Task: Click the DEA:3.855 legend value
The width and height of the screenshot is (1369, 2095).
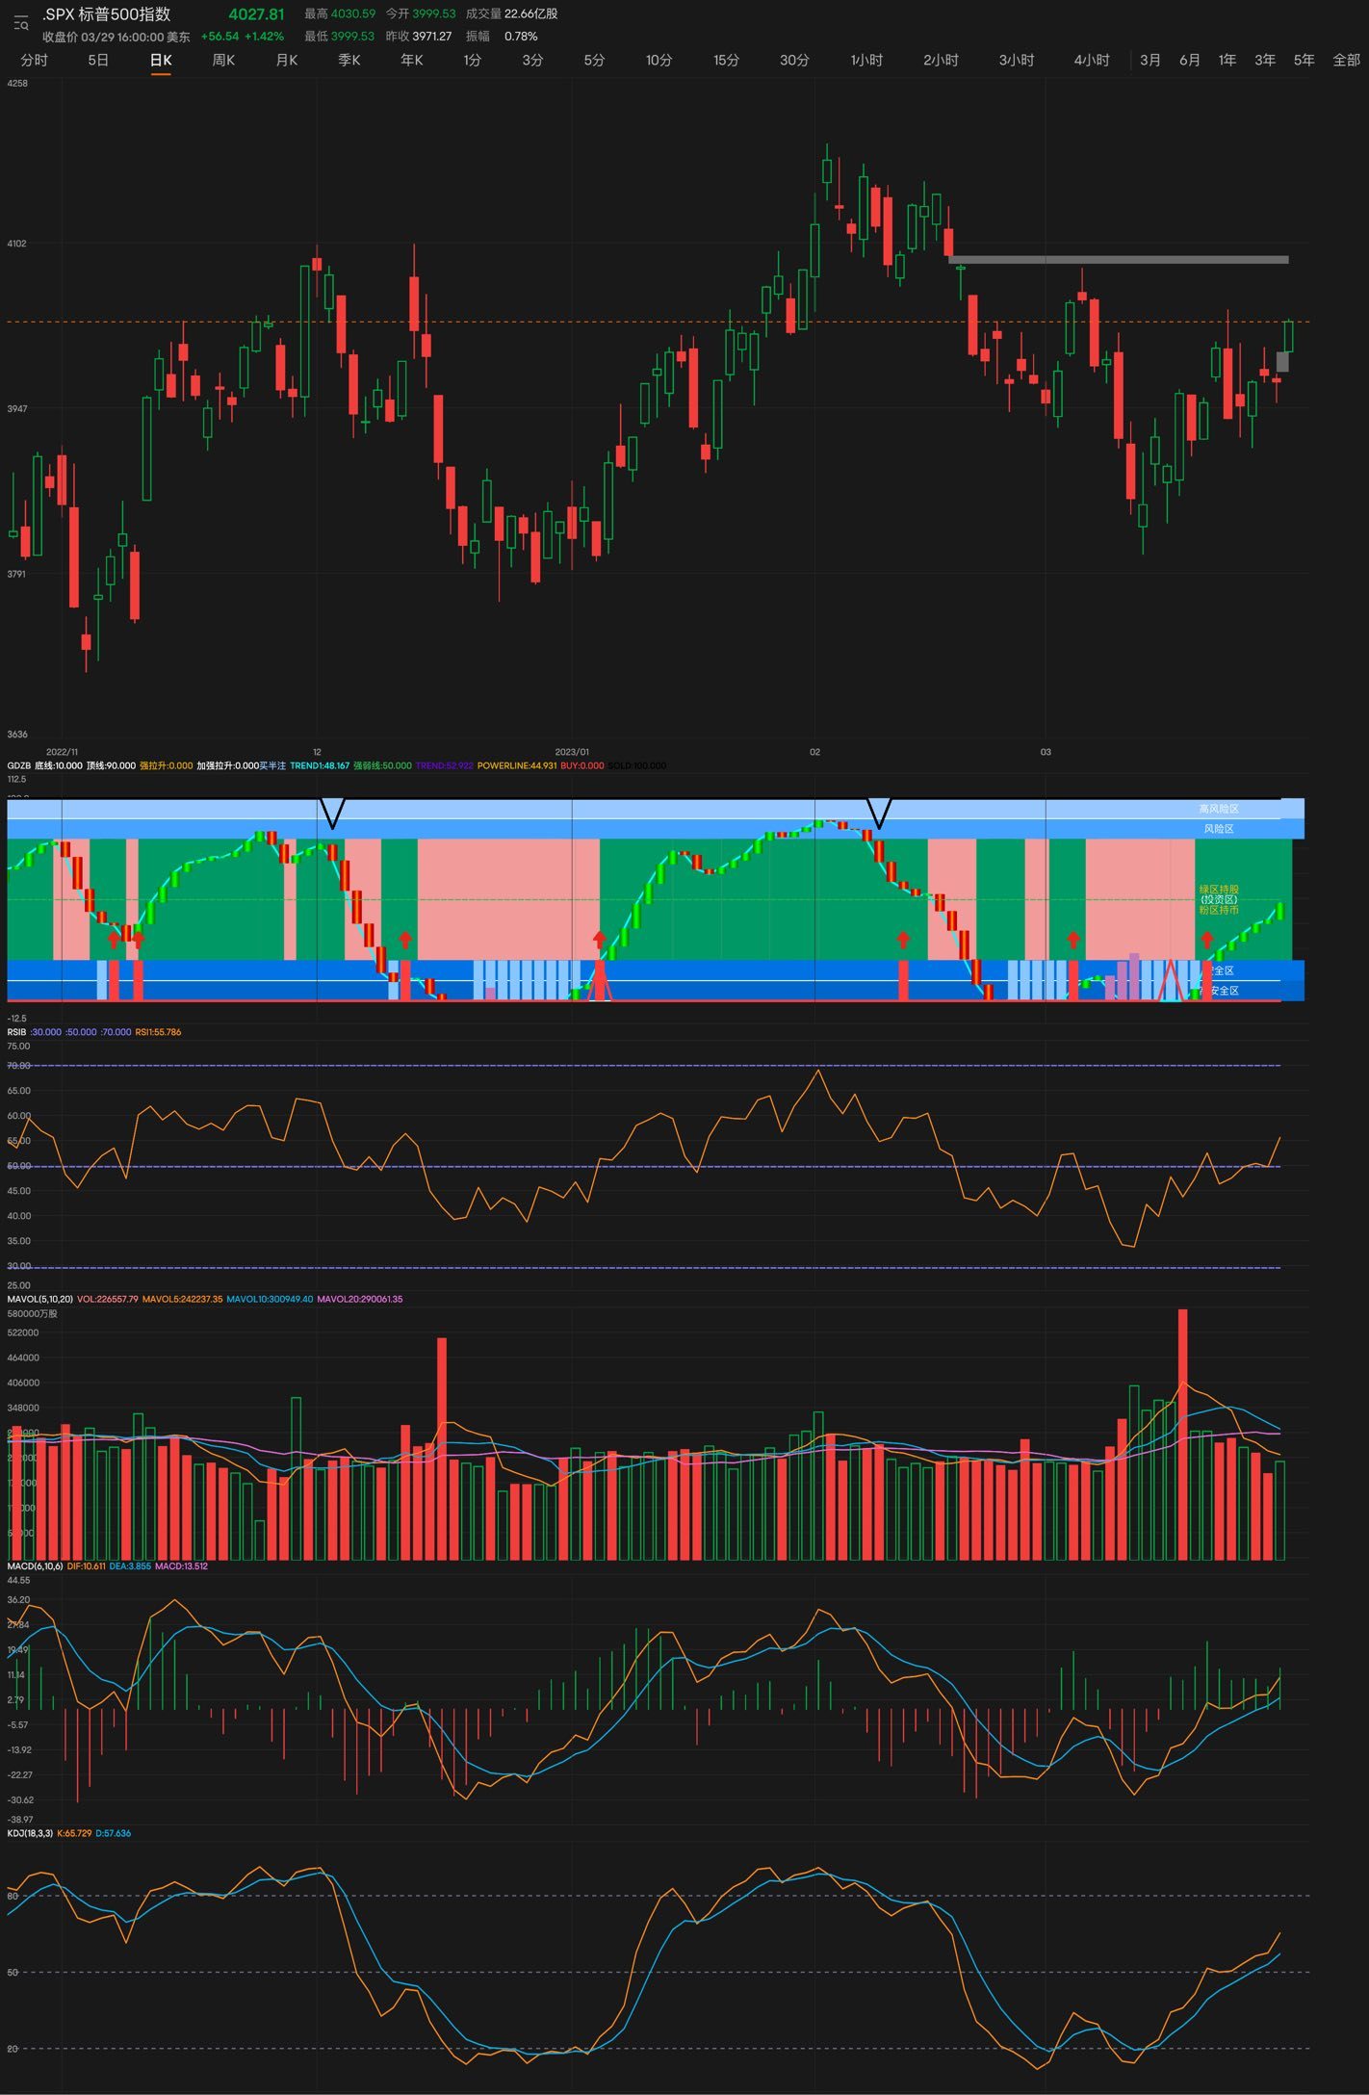Action: click(130, 1565)
